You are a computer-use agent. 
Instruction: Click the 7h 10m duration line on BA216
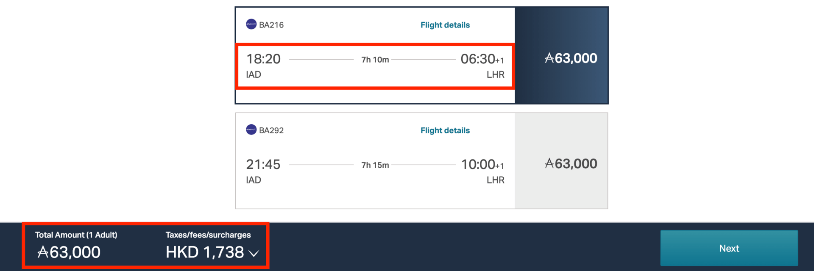(375, 59)
